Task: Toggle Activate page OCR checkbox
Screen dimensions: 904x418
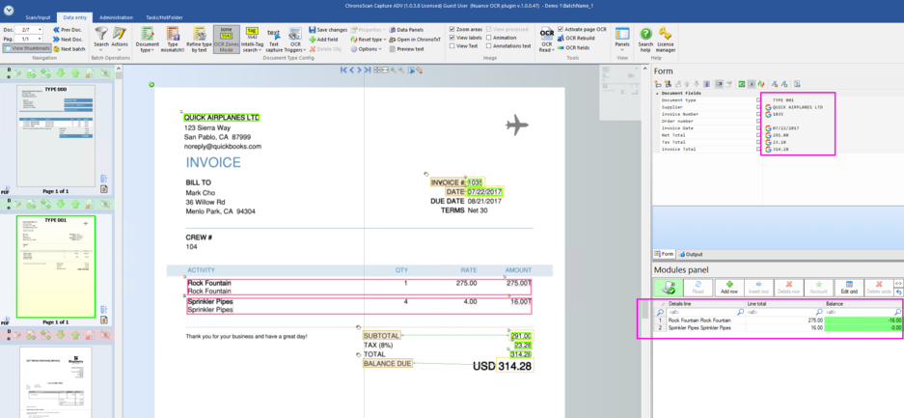Action: (x=561, y=30)
